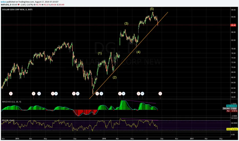
Task: Open the wsbza author link
Action: [x=4, y=2]
